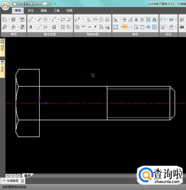Select the Line drawing tool

pos(31,20)
